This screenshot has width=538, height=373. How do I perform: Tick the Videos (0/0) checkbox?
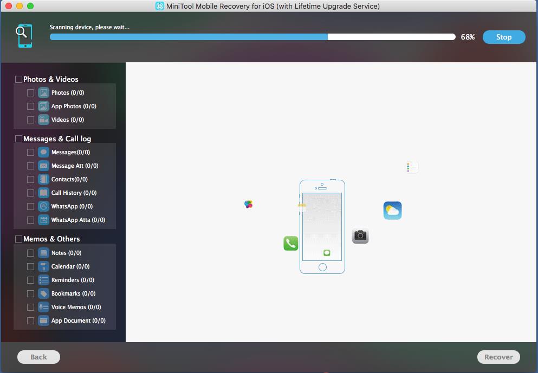pyautogui.click(x=30, y=120)
